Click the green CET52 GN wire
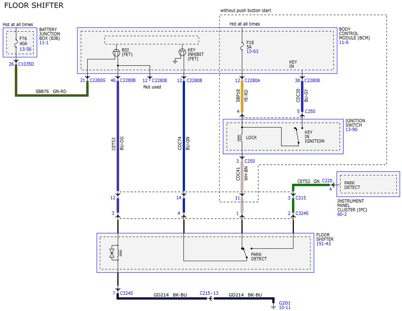402x311 pixels. 311,185
